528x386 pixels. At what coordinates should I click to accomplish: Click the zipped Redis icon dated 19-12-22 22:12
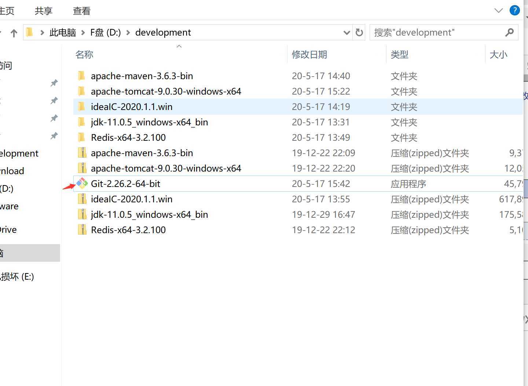click(x=82, y=230)
